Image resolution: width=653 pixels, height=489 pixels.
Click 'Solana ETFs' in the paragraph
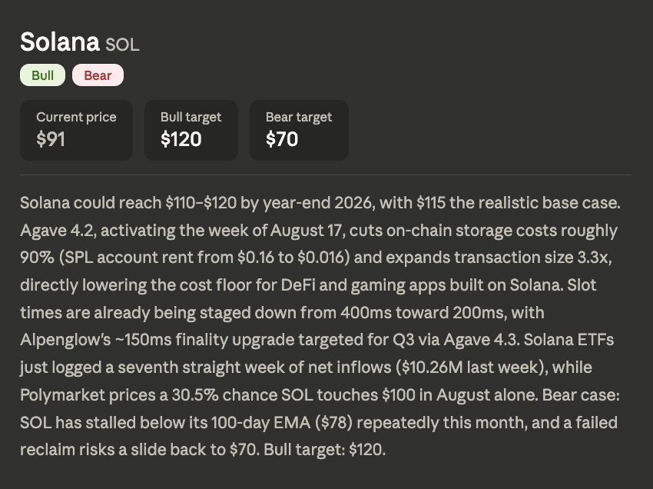[x=568, y=340]
